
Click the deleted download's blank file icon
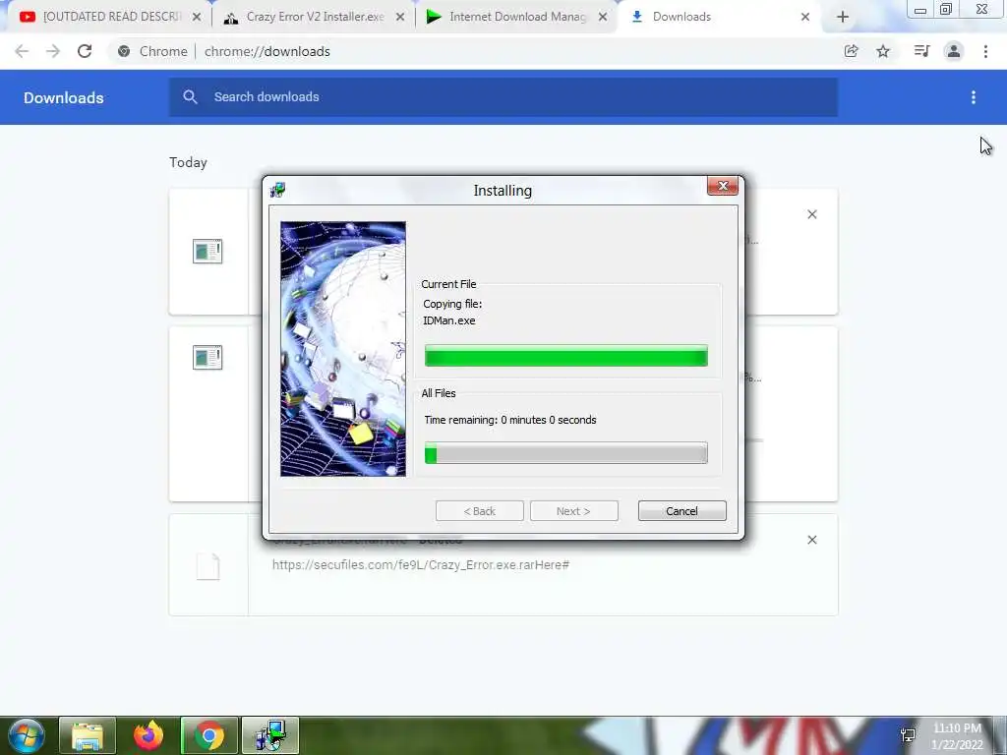pyautogui.click(x=208, y=567)
